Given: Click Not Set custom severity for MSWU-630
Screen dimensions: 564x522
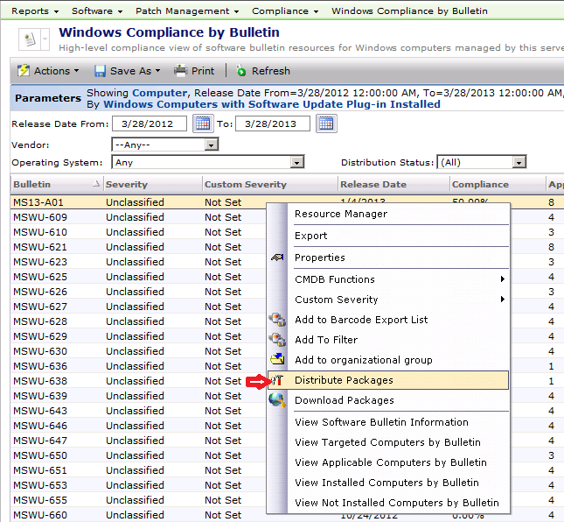Looking at the screenshot, I should [x=223, y=351].
